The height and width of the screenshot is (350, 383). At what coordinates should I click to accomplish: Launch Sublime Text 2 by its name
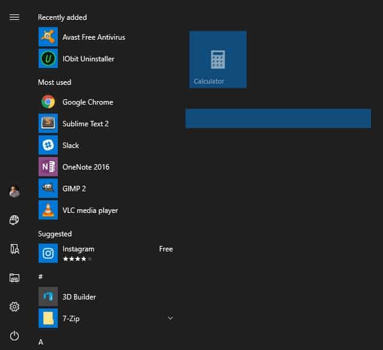[86, 124]
